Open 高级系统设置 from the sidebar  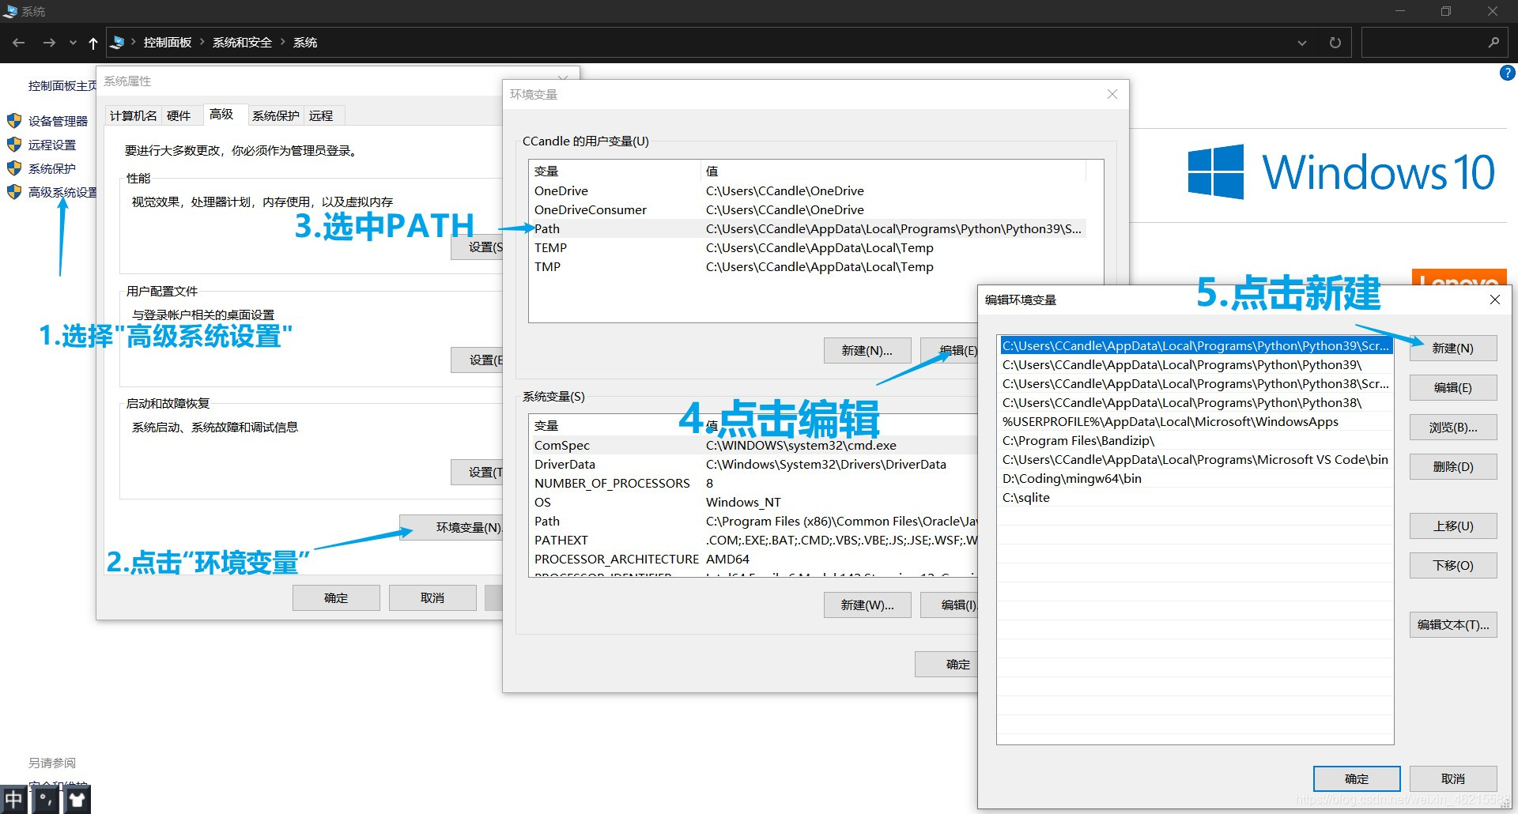(62, 192)
